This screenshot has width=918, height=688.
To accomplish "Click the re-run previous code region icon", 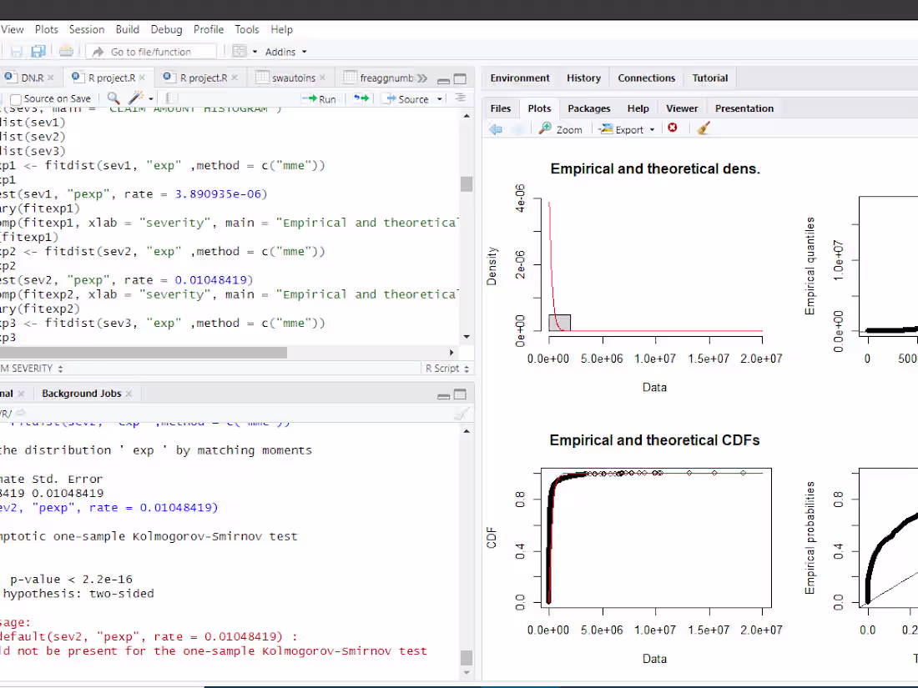I will coord(361,98).
